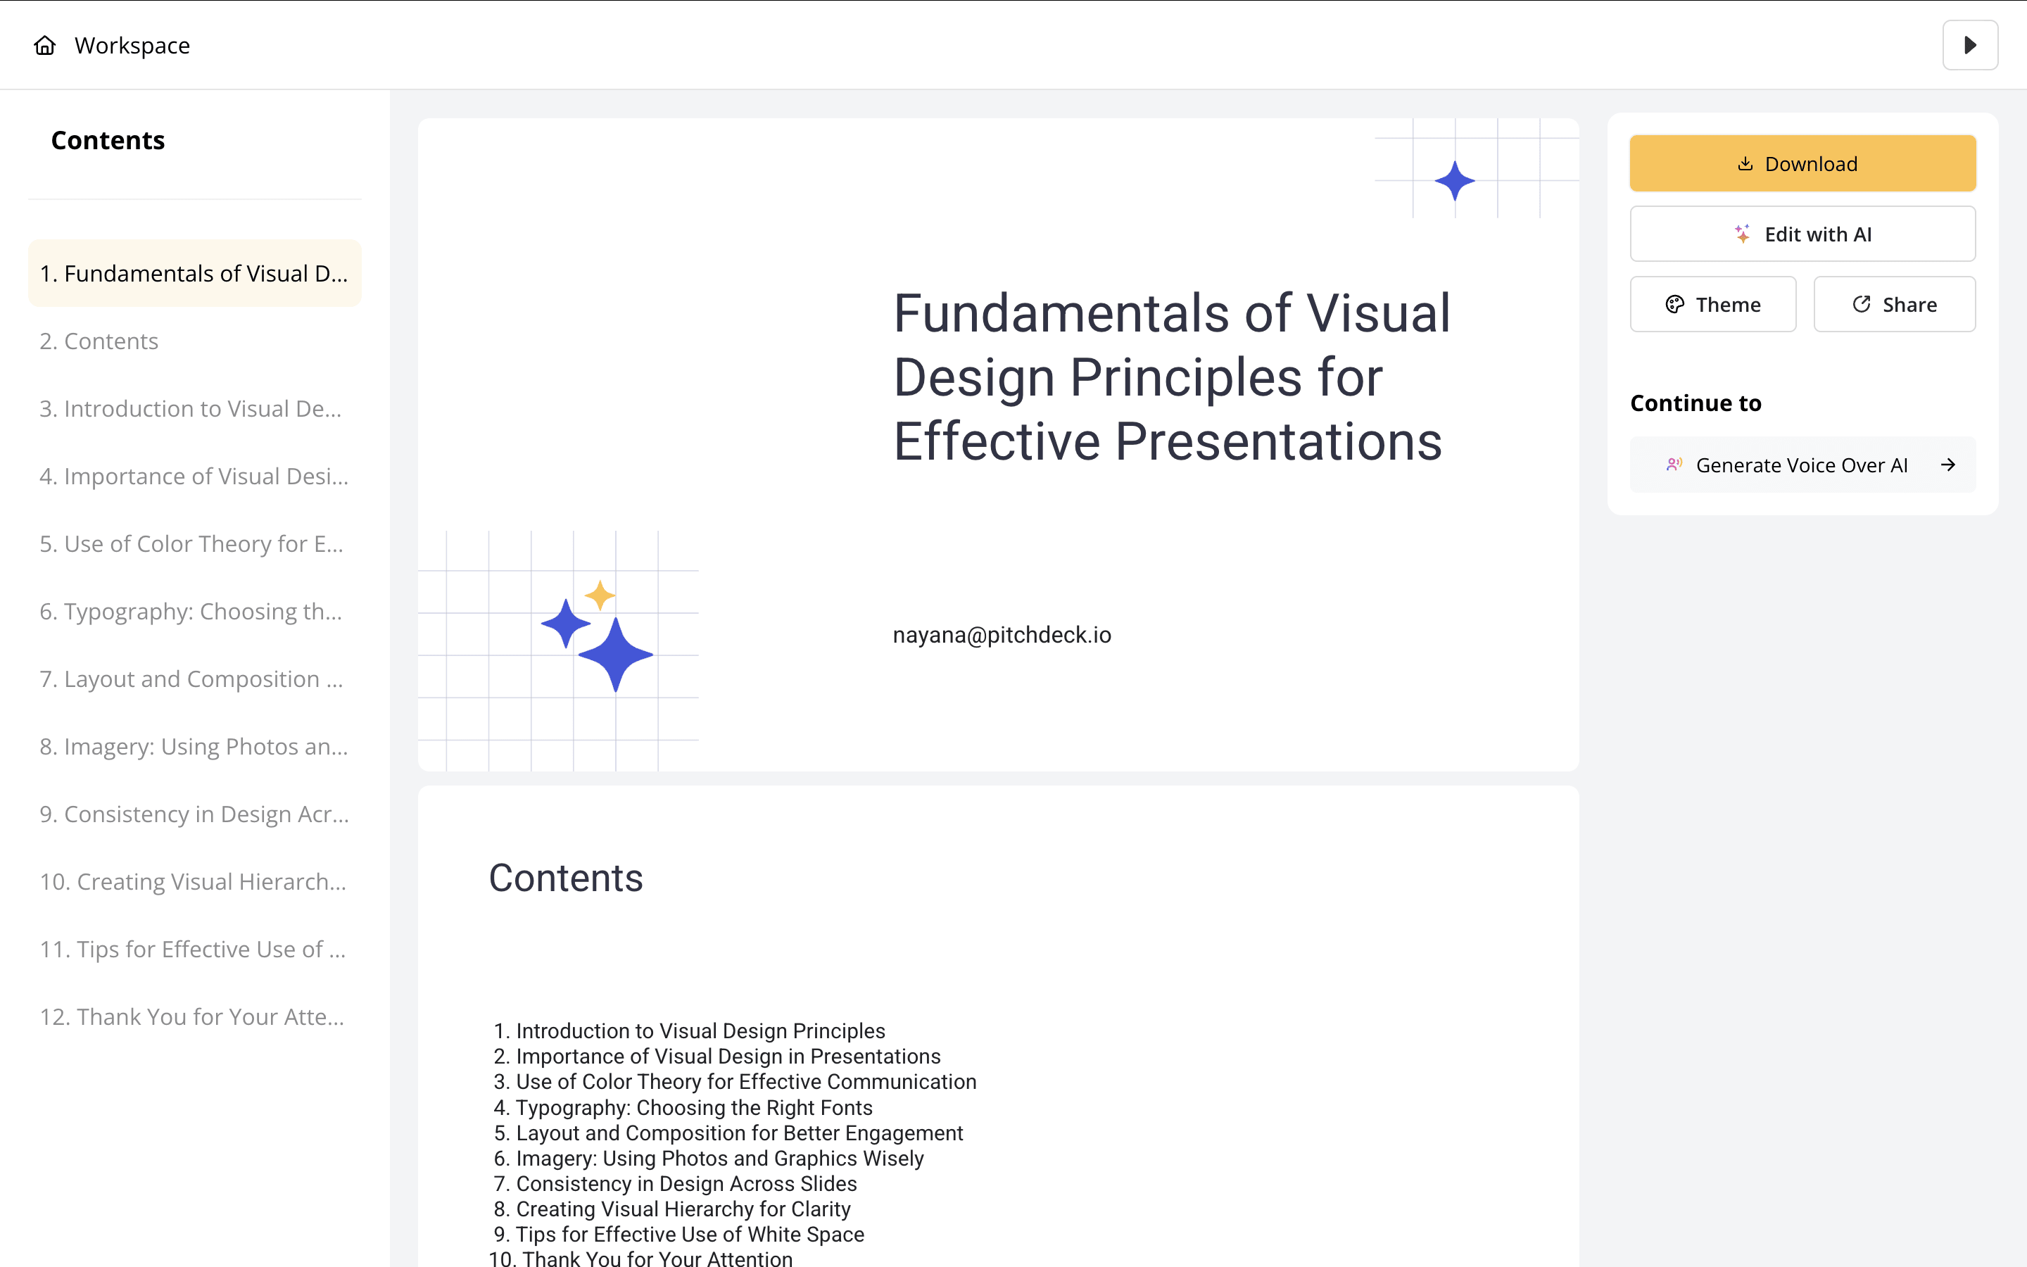2027x1267 pixels.
Task: Click the Contents heading on the second slide
Action: pyautogui.click(x=565, y=878)
